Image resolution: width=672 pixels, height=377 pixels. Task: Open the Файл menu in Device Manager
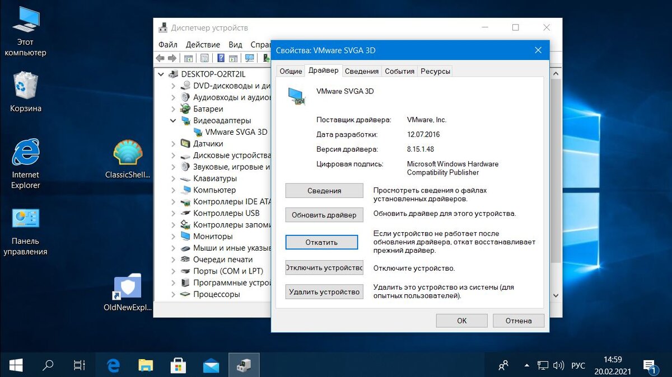click(167, 44)
